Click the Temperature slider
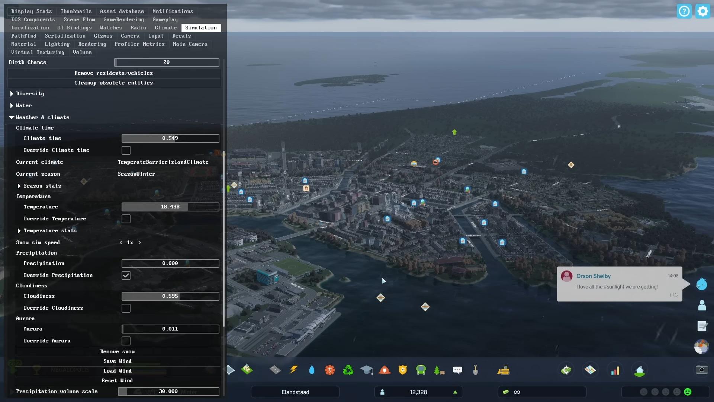 (x=170, y=207)
